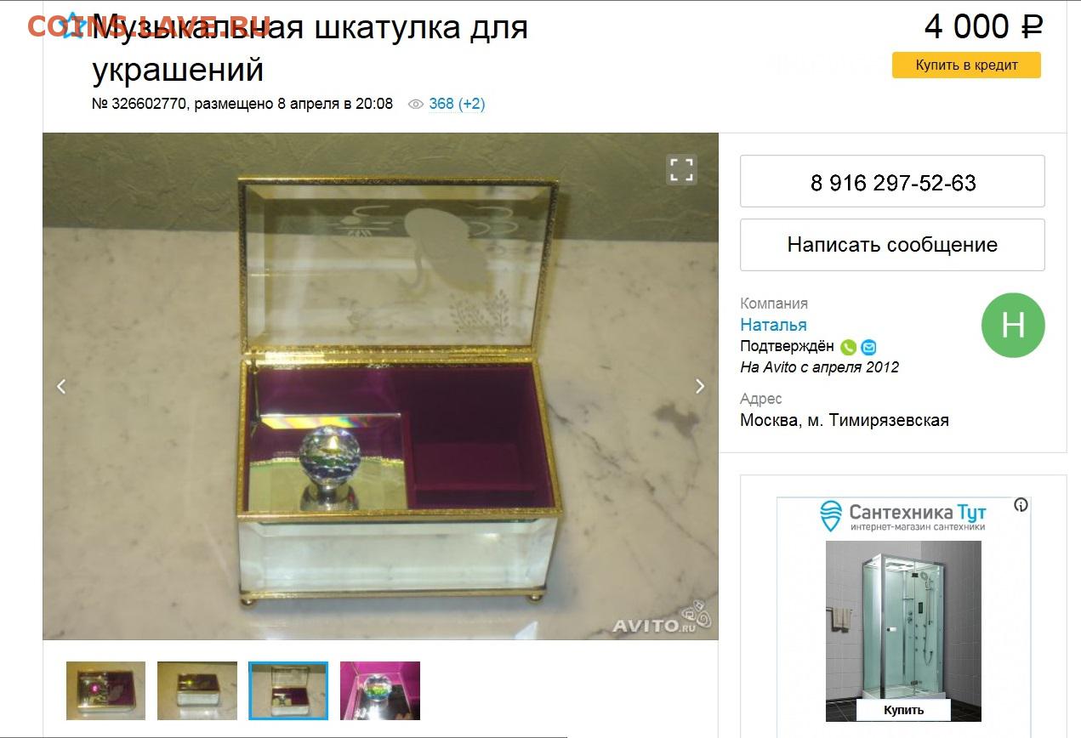Click the Купить в кредит button
Screen dimensions: 1081x738
point(966,65)
